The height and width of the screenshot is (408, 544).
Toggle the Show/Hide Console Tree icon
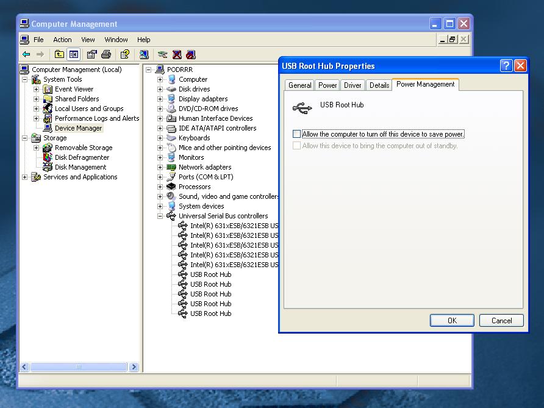(x=74, y=54)
